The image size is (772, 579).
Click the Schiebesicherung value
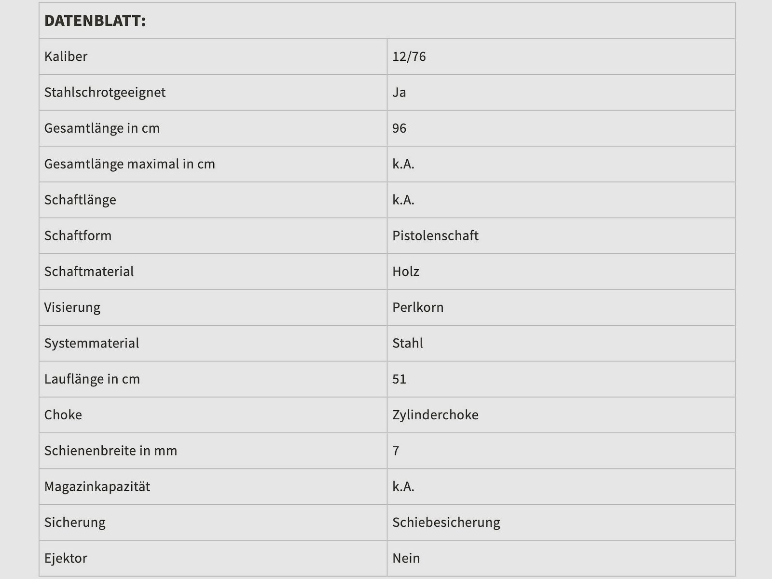[x=446, y=522]
